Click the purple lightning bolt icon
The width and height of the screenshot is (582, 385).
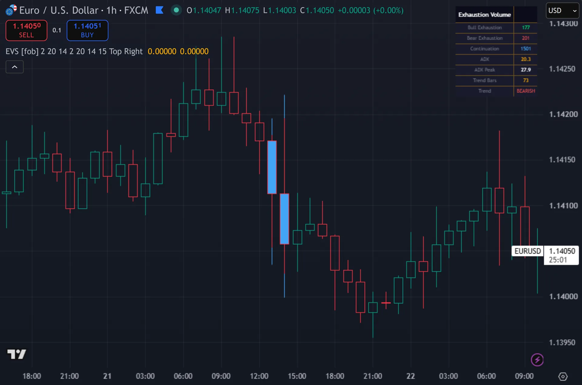[x=537, y=360]
